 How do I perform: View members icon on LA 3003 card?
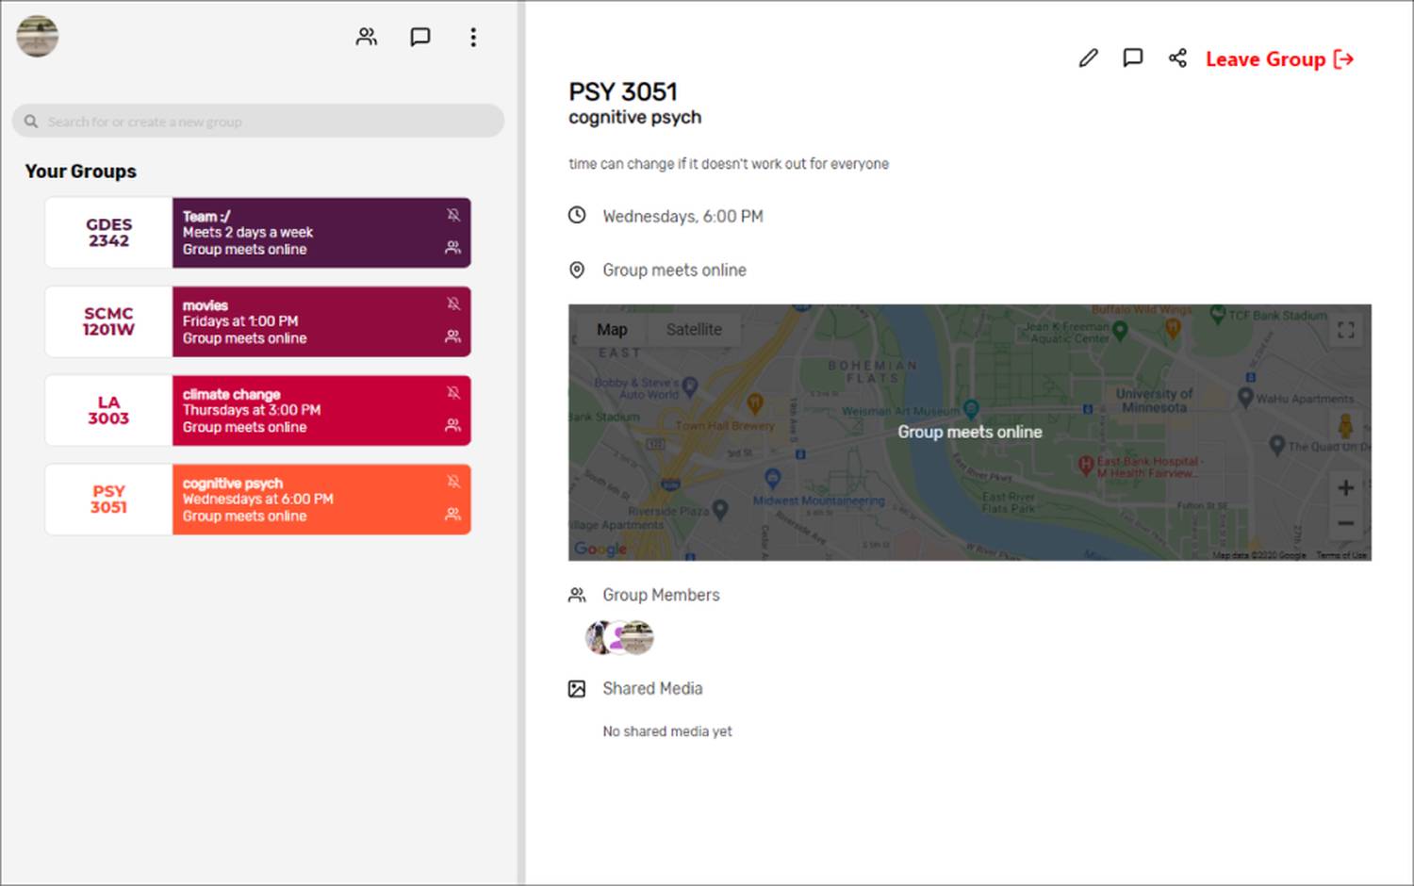(x=453, y=425)
